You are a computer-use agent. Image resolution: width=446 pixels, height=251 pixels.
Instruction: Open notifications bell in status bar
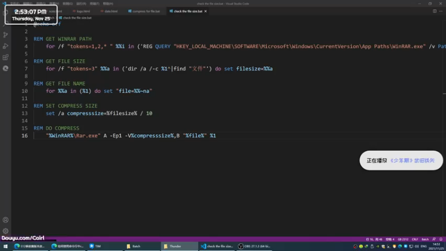(441, 239)
